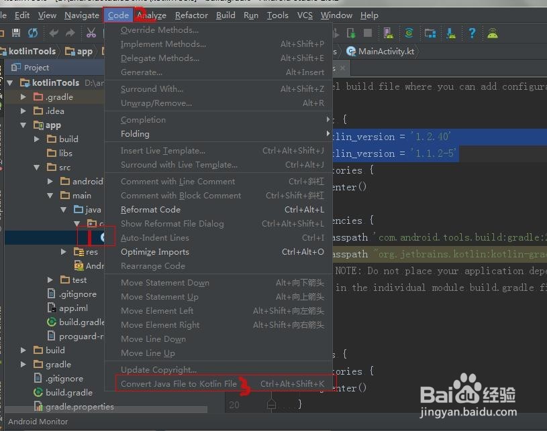Choose Reformat Code menu entry
The height and width of the screenshot is (431, 547).
click(219, 209)
